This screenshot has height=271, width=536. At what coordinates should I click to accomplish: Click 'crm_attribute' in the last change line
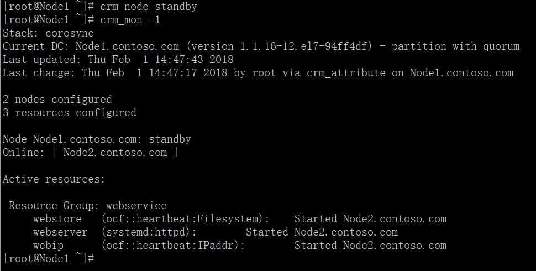point(346,73)
